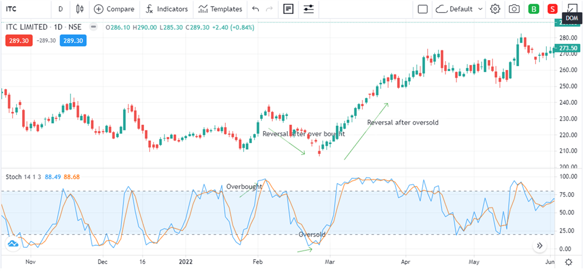Image resolution: width=583 pixels, height=271 pixels.
Task: Open the Default cloud layout menu
Action: [x=459, y=9]
